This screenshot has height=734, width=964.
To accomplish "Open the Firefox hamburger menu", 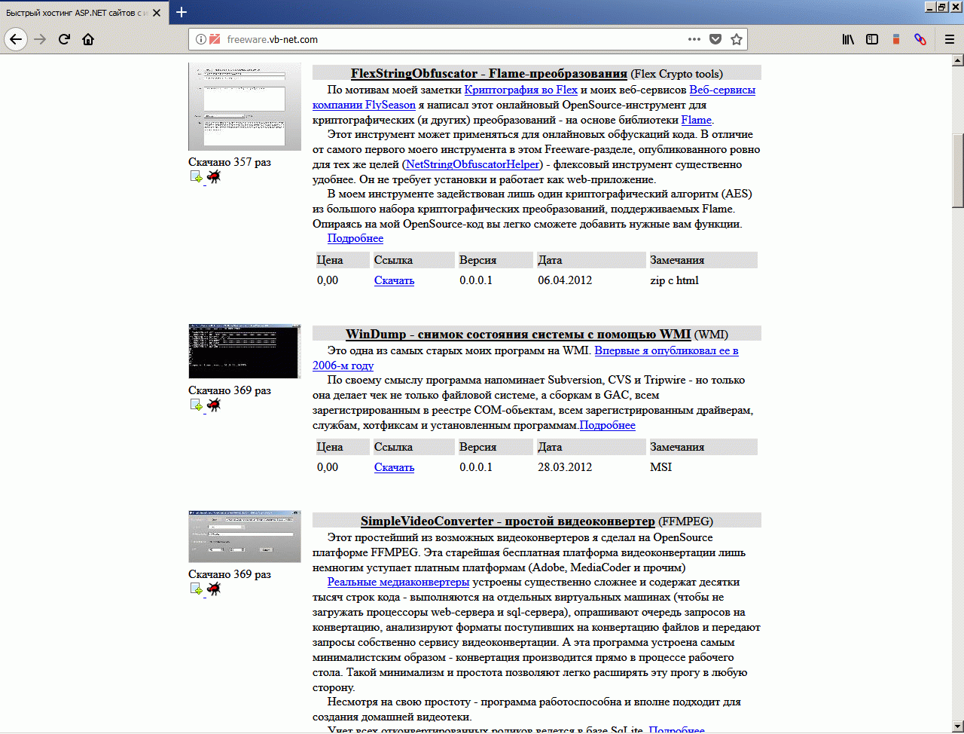I will (x=949, y=39).
